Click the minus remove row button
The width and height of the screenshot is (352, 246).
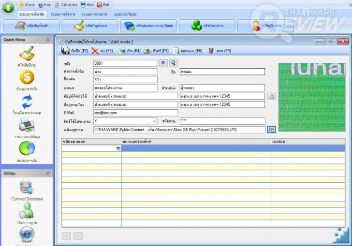click(x=78, y=236)
